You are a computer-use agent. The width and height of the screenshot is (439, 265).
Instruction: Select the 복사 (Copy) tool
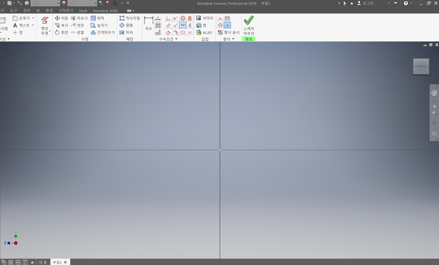[x=61, y=25]
